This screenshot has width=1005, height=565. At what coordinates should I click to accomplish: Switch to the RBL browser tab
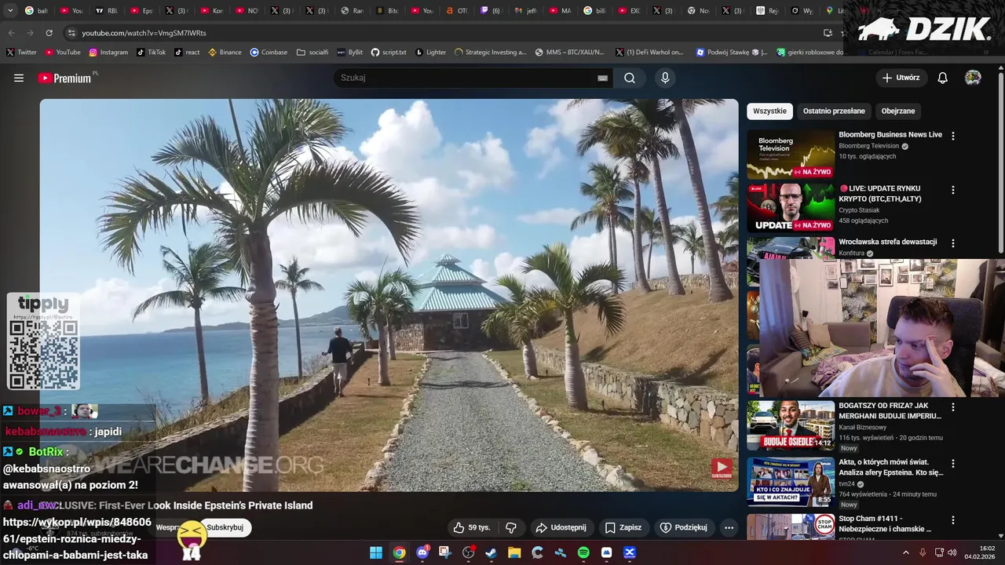point(107,11)
